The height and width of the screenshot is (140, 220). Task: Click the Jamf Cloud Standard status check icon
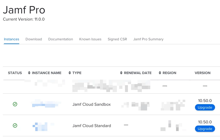pyautogui.click(x=15, y=125)
